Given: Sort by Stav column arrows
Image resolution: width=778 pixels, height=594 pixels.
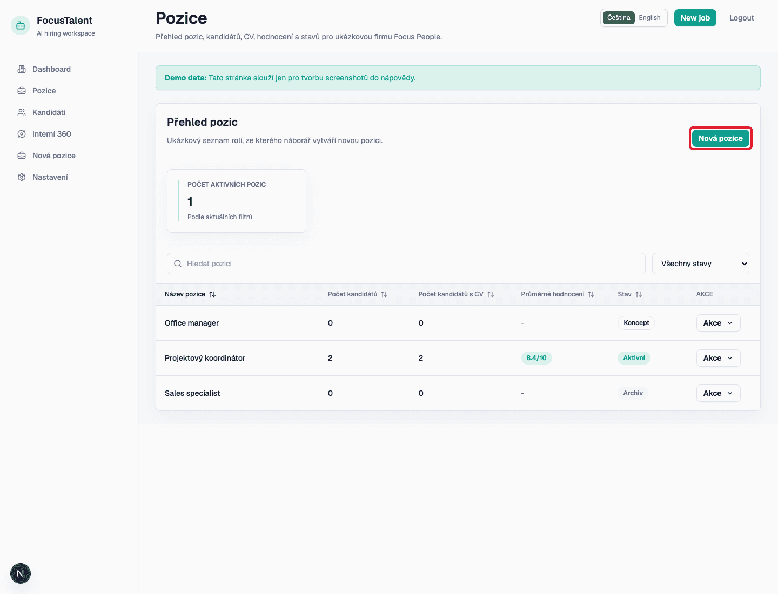Looking at the screenshot, I should click(x=639, y=294).
